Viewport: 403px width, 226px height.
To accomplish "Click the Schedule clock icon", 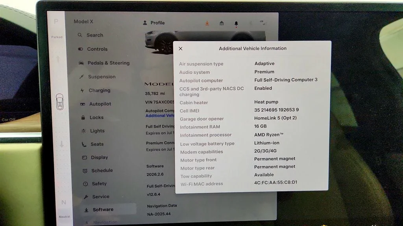I will [85, 171].
